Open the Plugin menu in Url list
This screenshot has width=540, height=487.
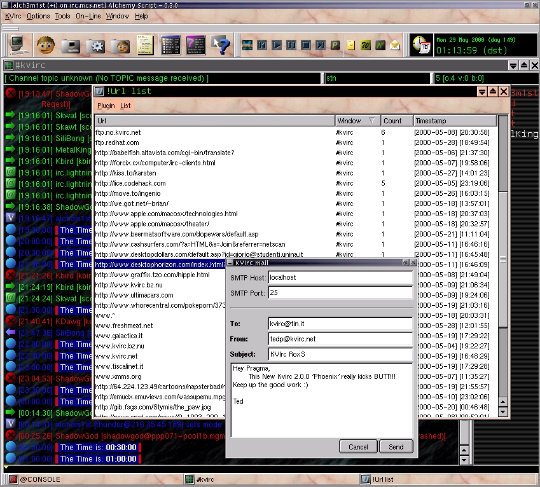click(106, 106)
